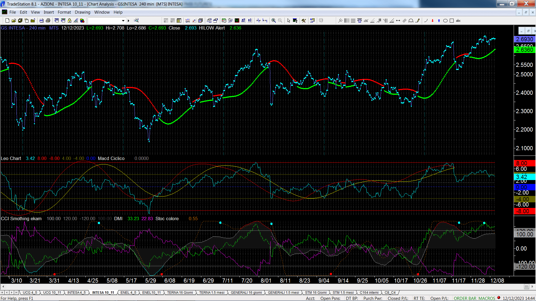The height and width of the screenshot is (301, 536).
Task: Select the pointer arrow tool
Action: [289, 21]
